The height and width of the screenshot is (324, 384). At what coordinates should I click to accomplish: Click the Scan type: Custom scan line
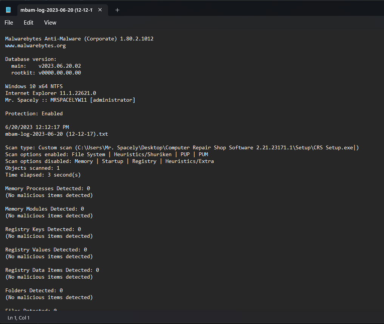pos(182,148)
